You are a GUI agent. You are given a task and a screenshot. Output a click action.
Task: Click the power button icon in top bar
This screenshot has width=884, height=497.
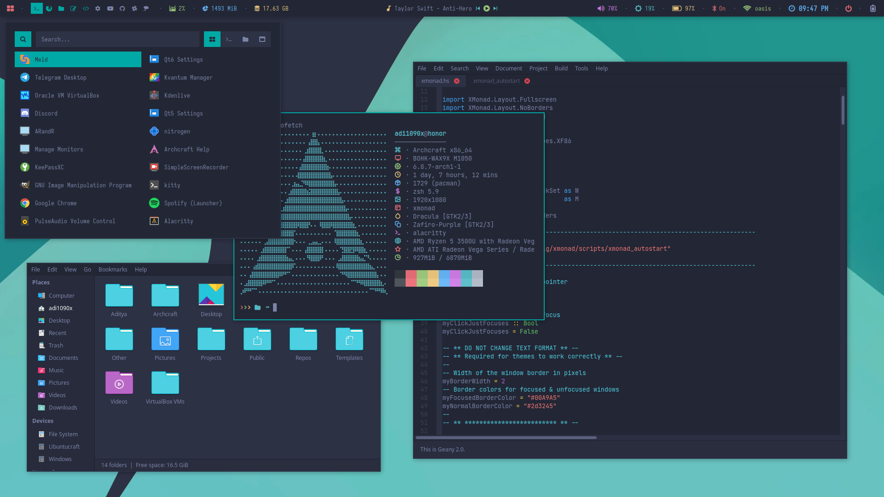coord(848,8)
